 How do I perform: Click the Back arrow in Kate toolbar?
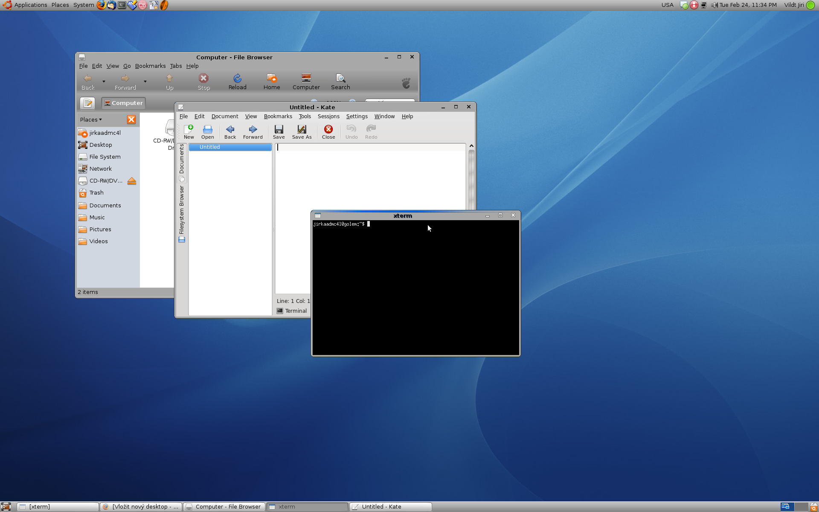click(x=230, y=132)
